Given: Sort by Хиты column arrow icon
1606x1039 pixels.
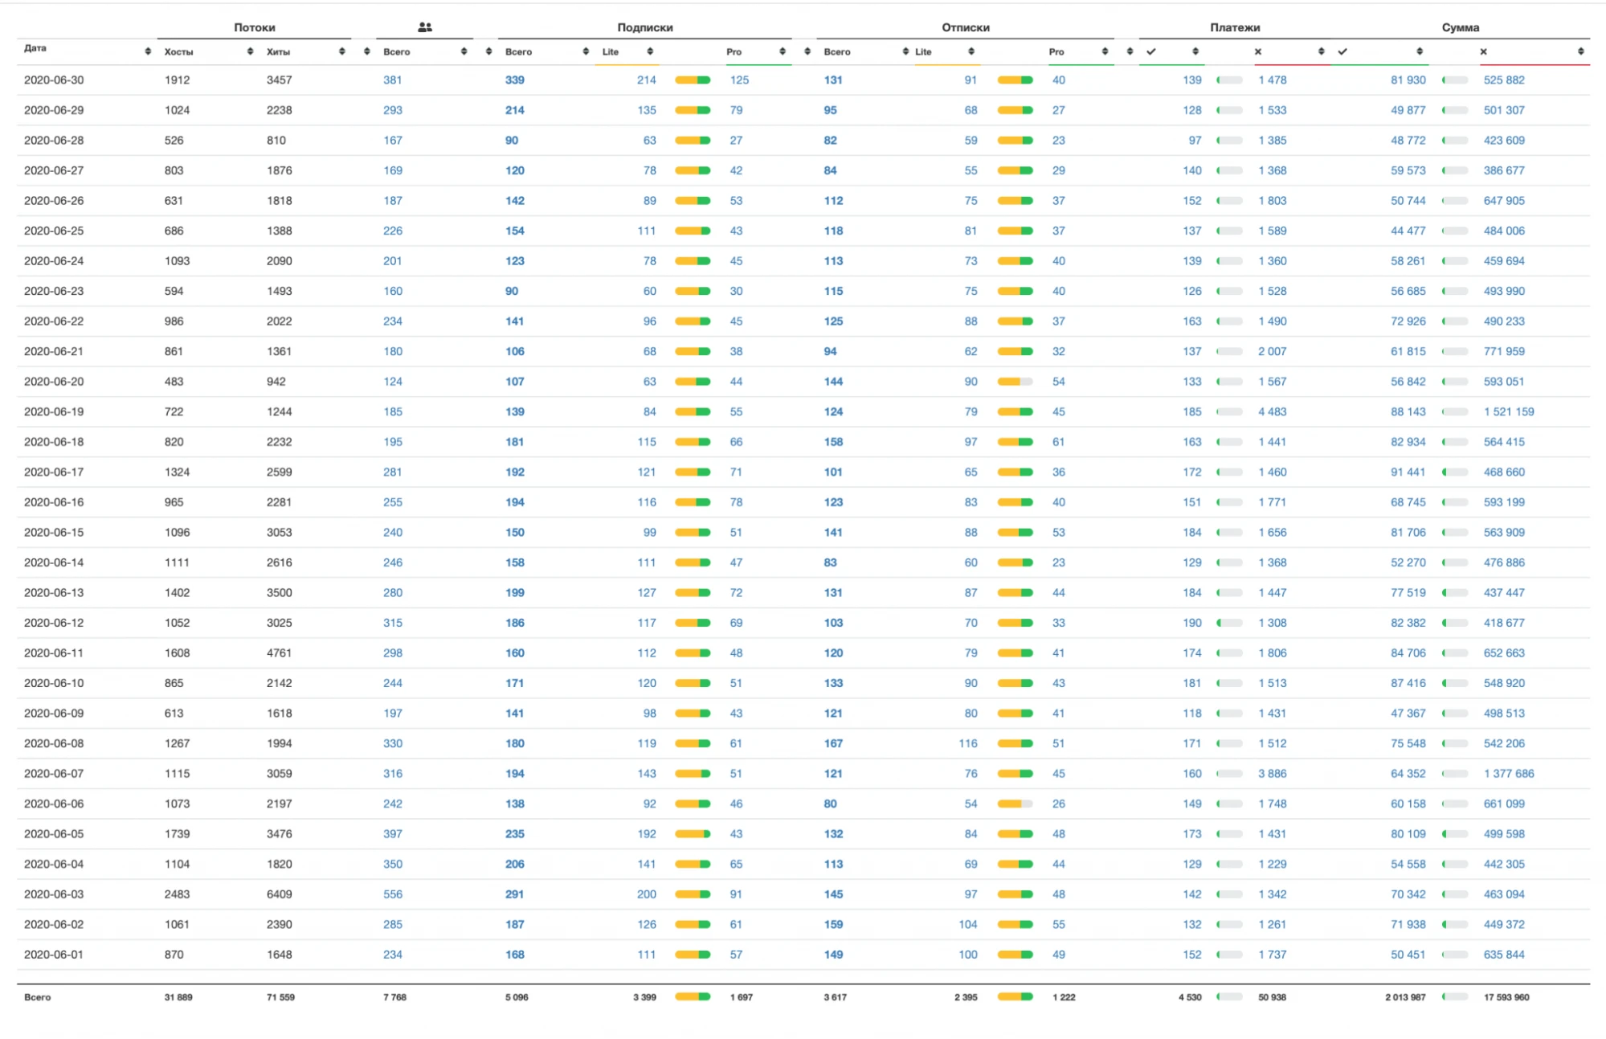Looking at the screenshot, I should coord(341,51).
